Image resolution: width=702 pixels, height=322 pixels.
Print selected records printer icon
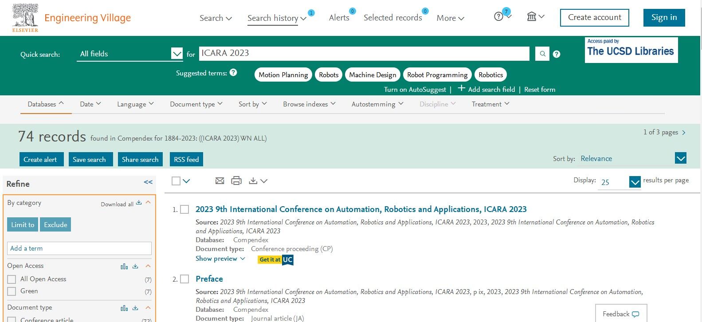[236, 181]
